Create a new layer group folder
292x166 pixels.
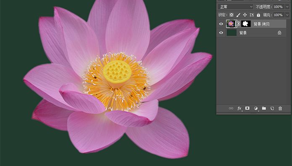point(264,108)
